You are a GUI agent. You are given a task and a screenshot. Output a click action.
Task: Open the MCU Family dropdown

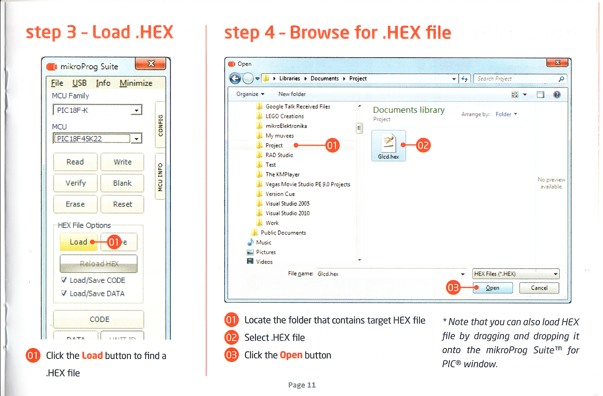pos(136,110)
